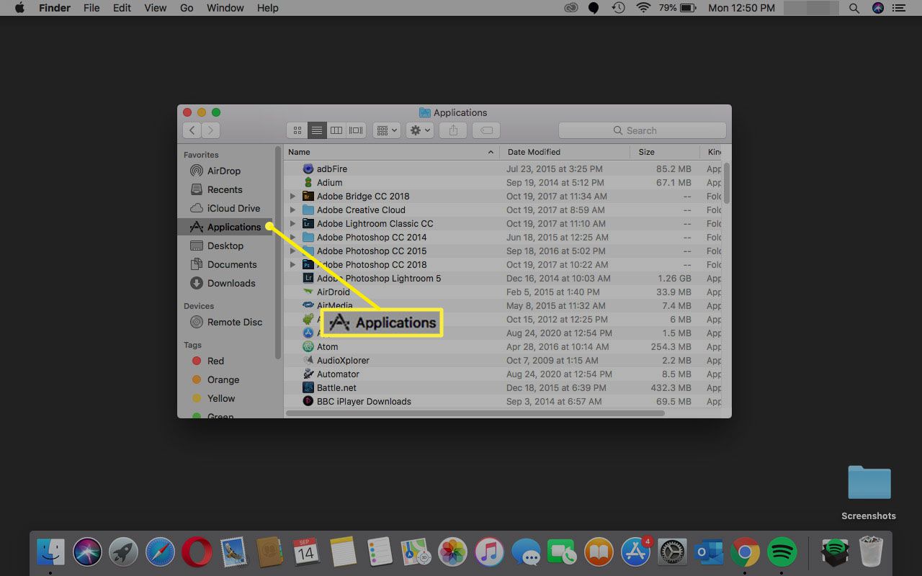Screen dimensions: 922x576
Task: Open Spotlight search magnifier in menu bar
Action: pyautogui.click(x=854, y=8)
